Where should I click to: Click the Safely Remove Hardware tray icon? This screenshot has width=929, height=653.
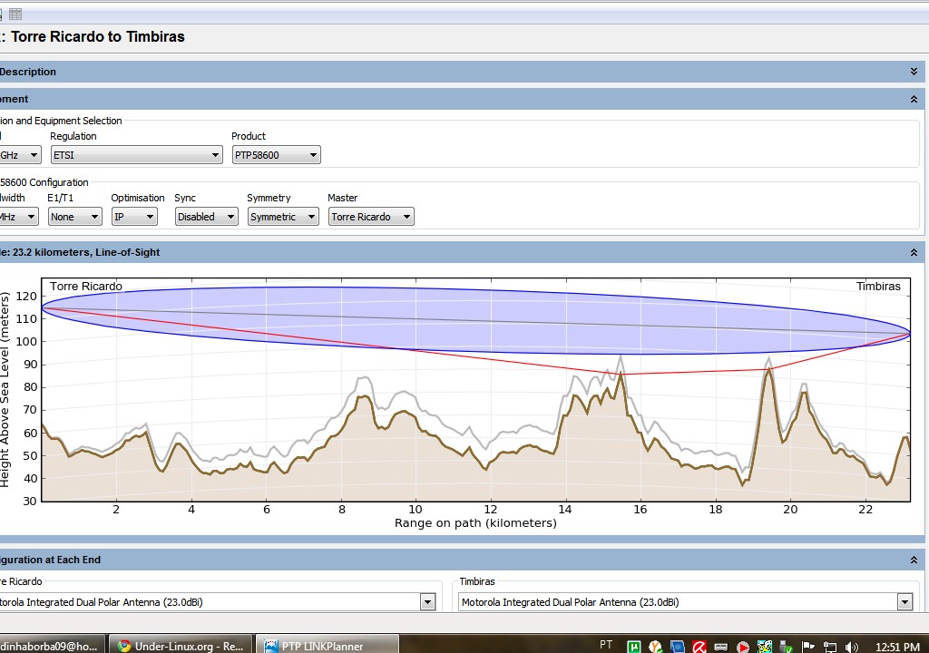pos(787,647)
